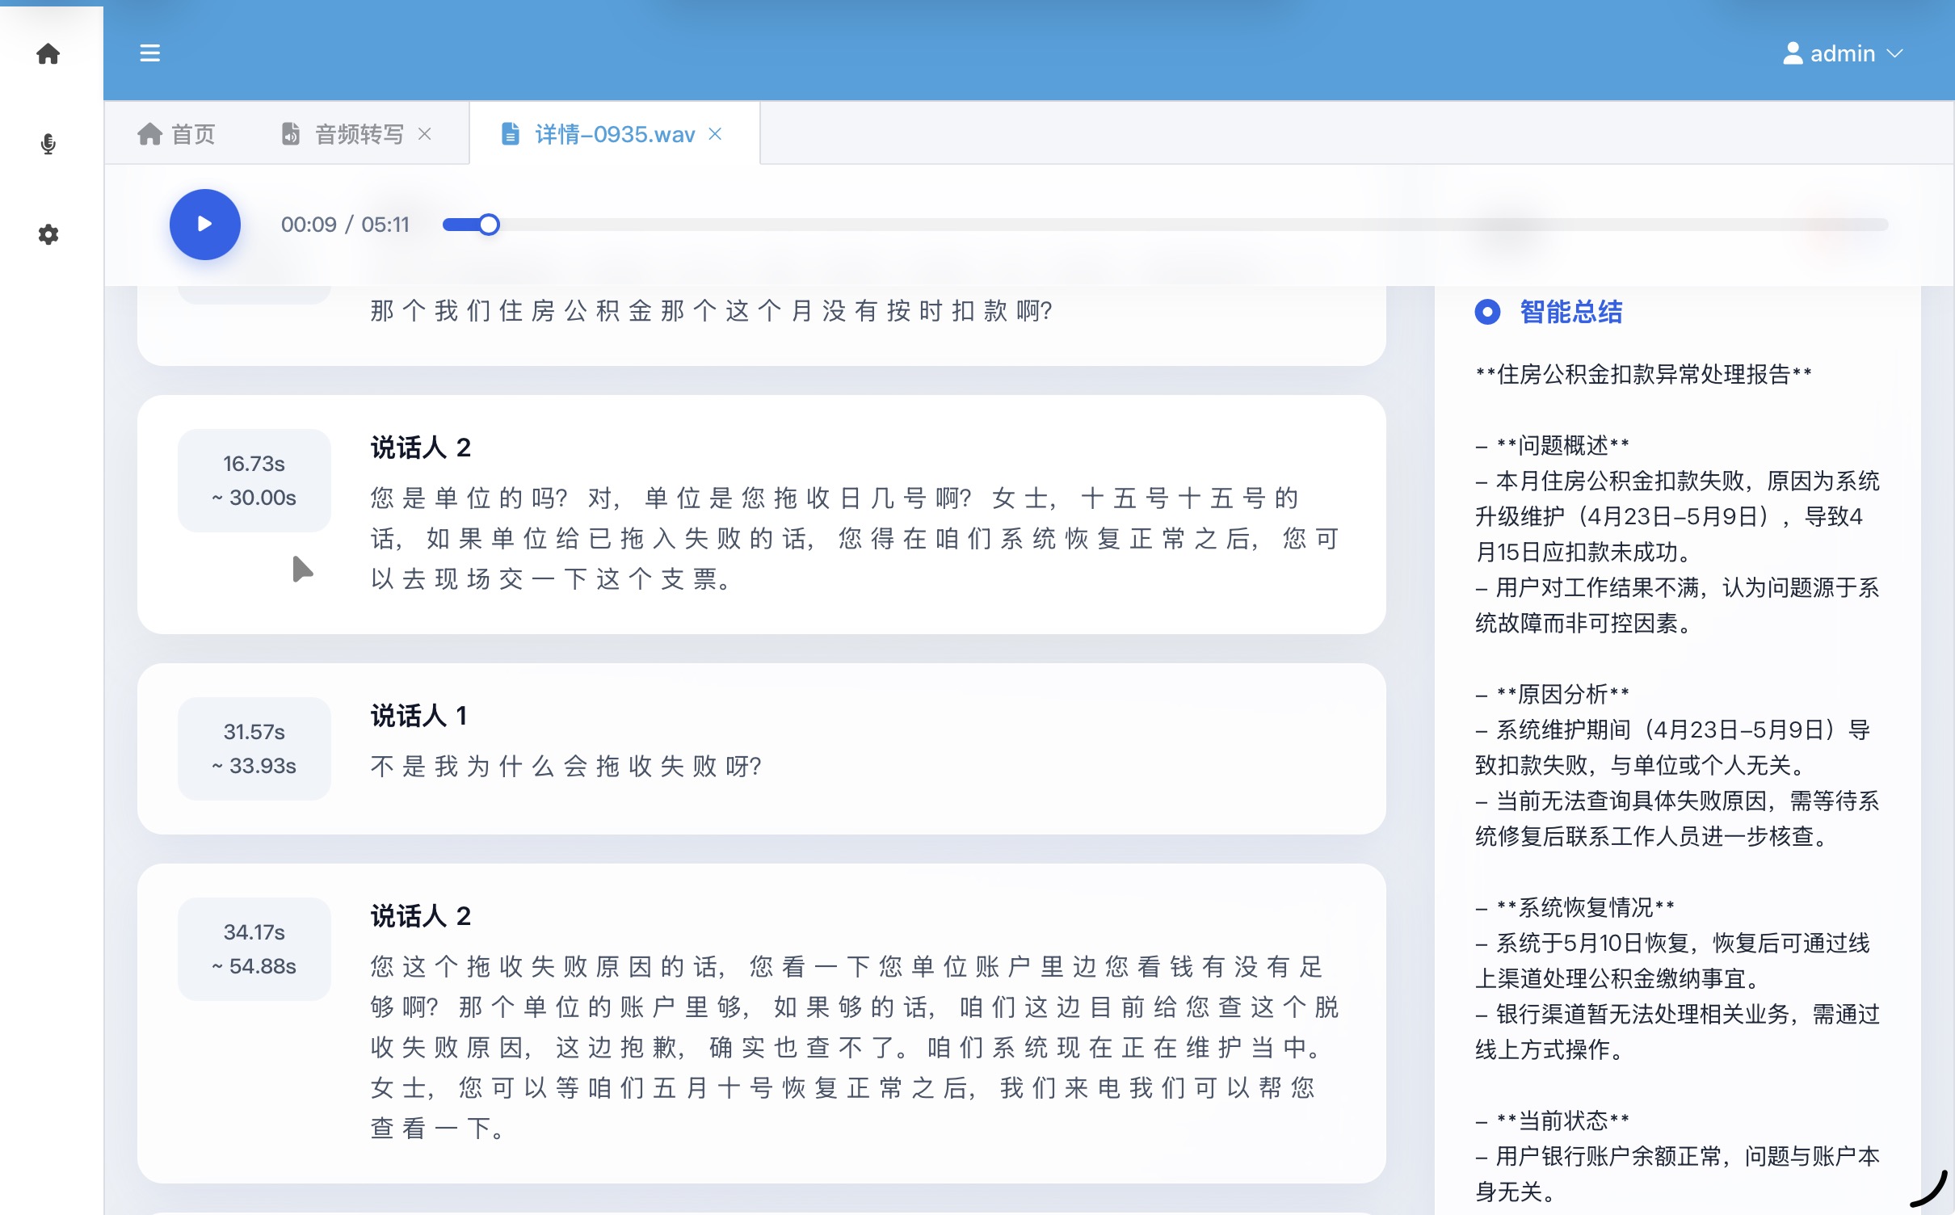Close the 音频转写 tab

click(427, 133)
